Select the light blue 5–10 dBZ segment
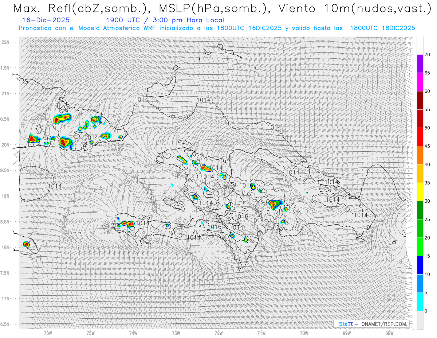Screen dimensions: 437x338 420,283
